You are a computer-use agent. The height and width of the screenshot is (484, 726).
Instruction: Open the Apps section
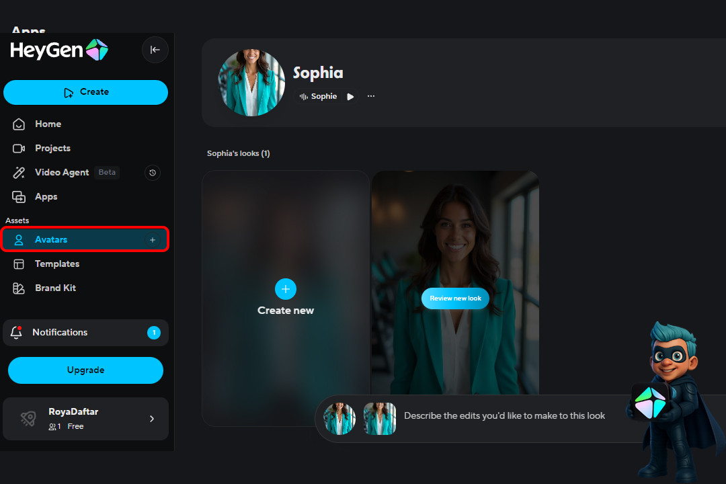[46, 196]
